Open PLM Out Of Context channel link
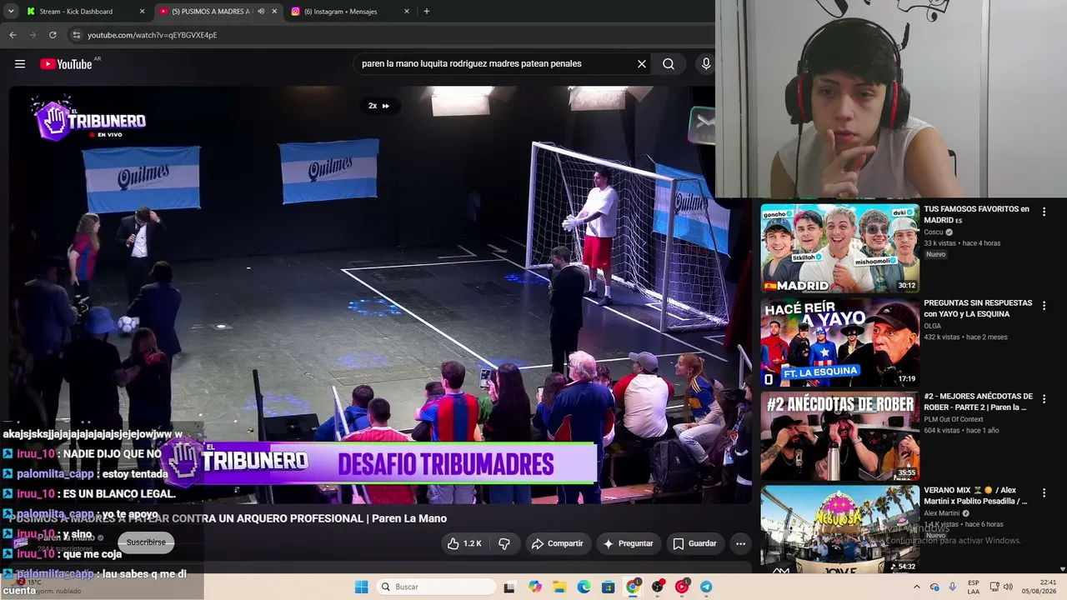 [x=954, y=419]
